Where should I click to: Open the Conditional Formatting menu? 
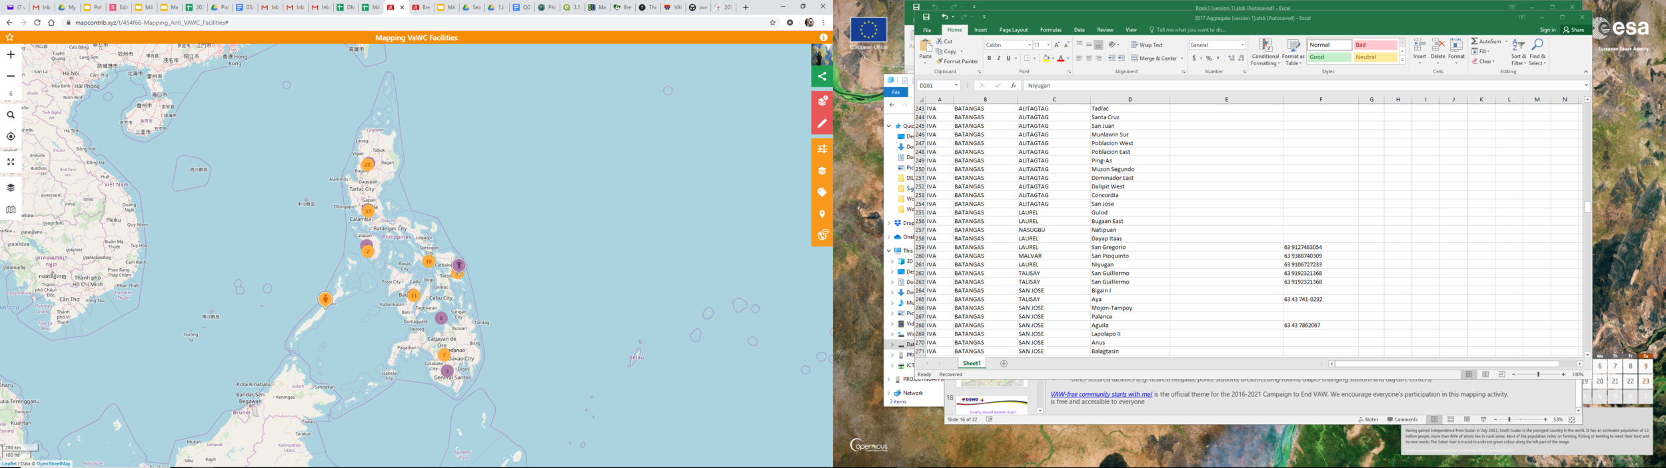point(1265,52)
